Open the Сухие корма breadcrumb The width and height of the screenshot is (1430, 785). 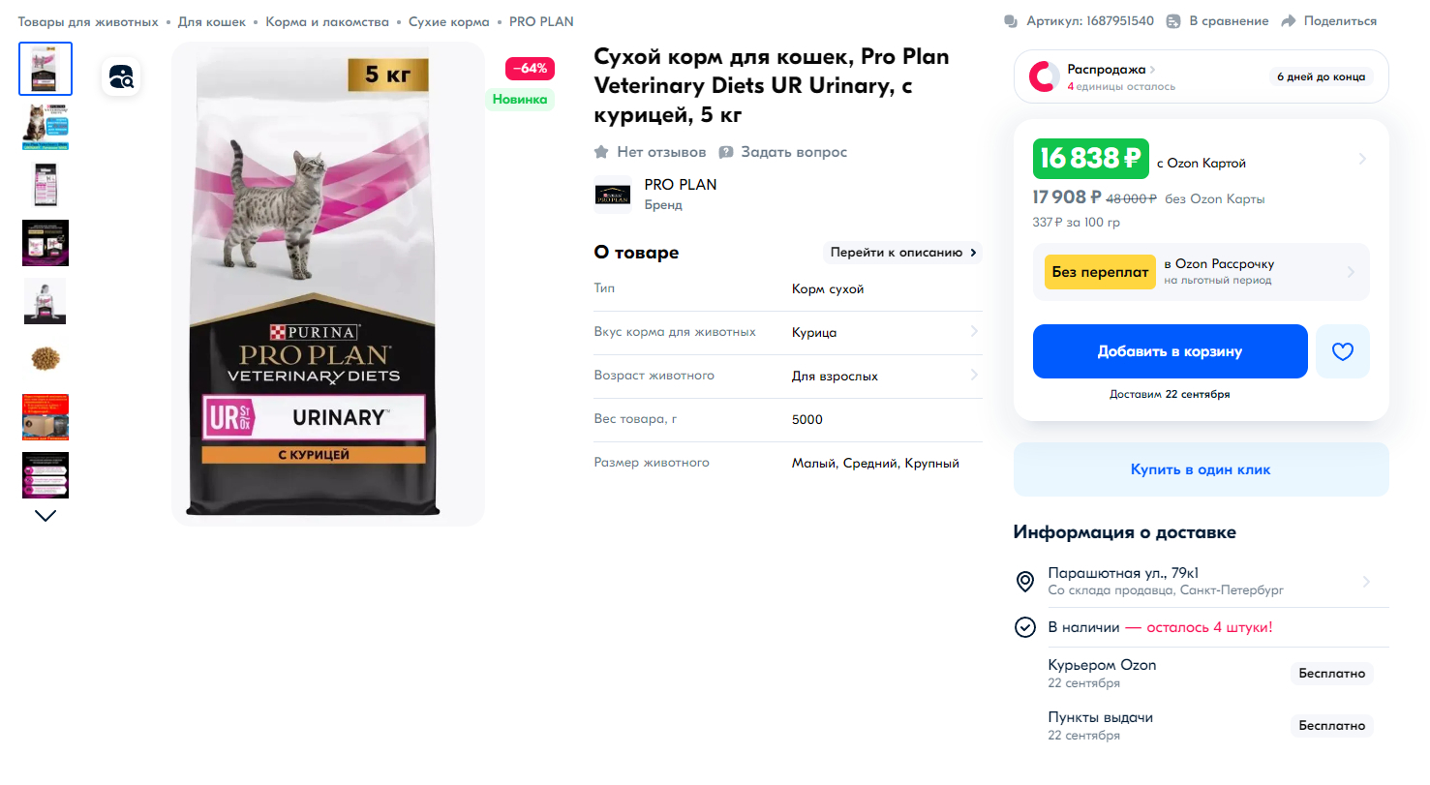[x=448, y=21]
